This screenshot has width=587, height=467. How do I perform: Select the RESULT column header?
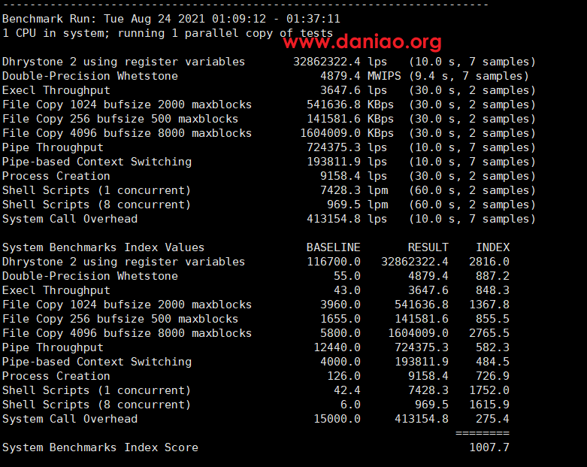point(428,247)
